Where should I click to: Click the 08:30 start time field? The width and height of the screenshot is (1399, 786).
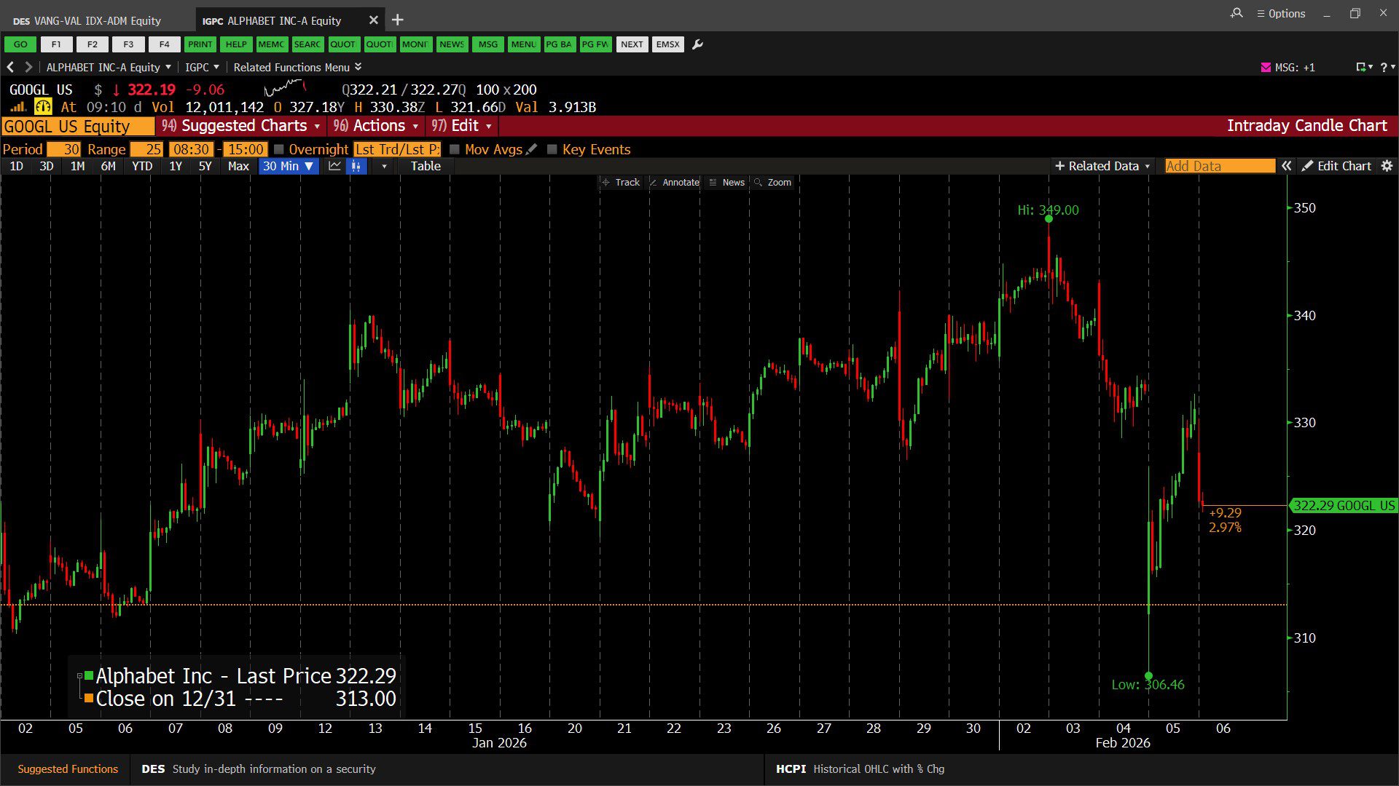click(191, 149)
